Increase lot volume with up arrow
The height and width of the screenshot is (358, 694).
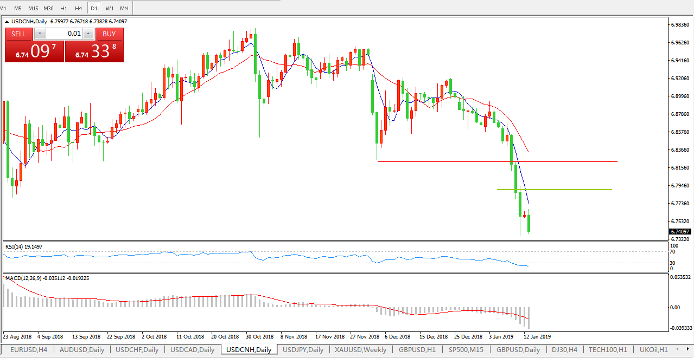[88, 34]
